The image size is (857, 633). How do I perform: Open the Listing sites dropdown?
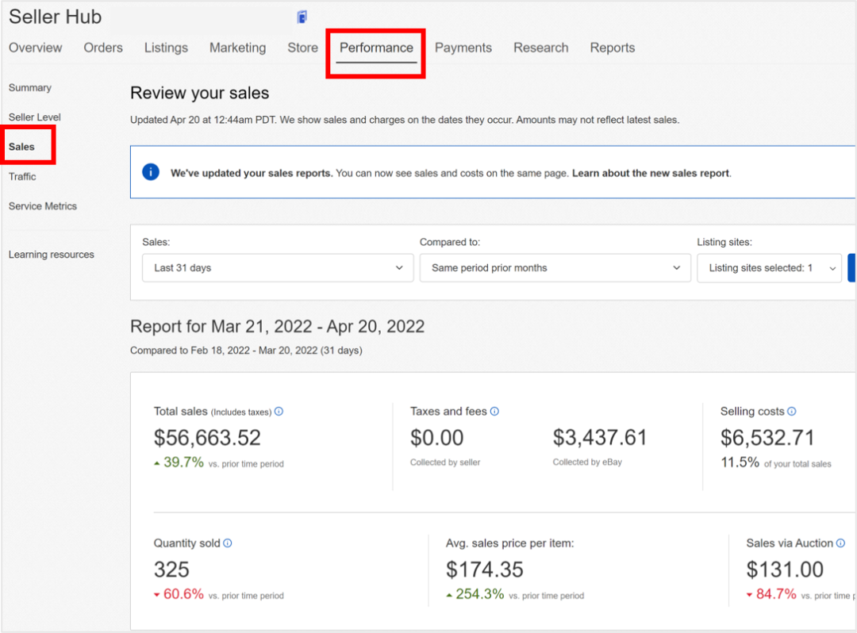pyautogui.click(x=769, y=268)
